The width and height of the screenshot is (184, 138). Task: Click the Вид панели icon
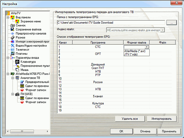(x=13, y=17)
